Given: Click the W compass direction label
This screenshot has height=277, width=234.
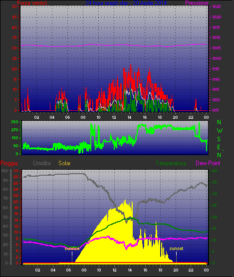Looking at the screenshot, I should tap(220, 131).
